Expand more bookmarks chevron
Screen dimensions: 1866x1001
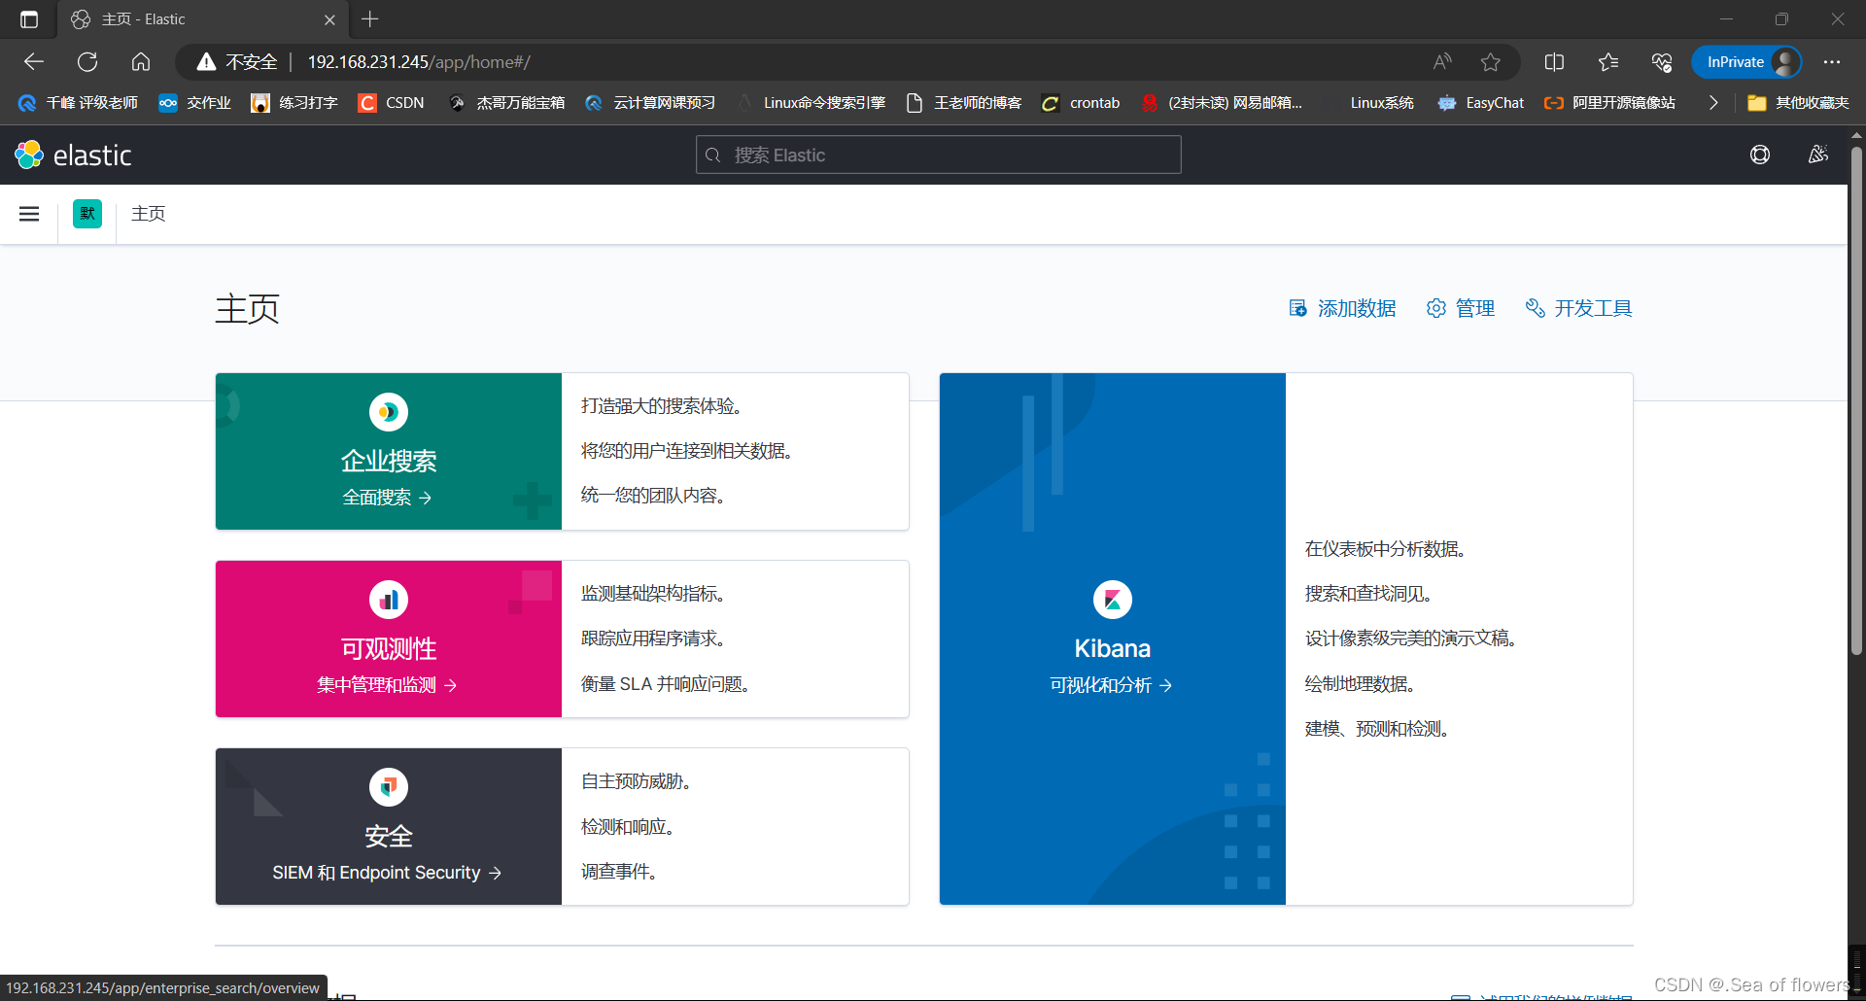coord(1713,103)
